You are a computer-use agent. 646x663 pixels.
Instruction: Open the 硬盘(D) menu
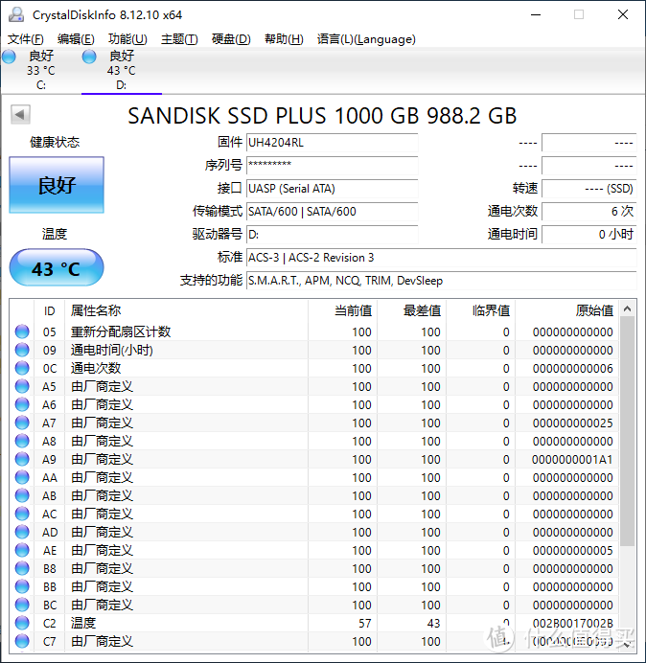click(x=231, y=39)
